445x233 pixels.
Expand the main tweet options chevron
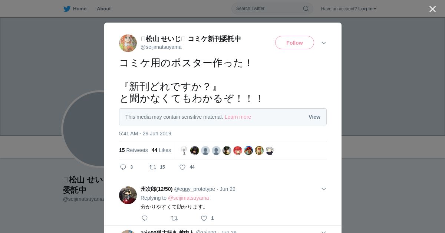324,43
